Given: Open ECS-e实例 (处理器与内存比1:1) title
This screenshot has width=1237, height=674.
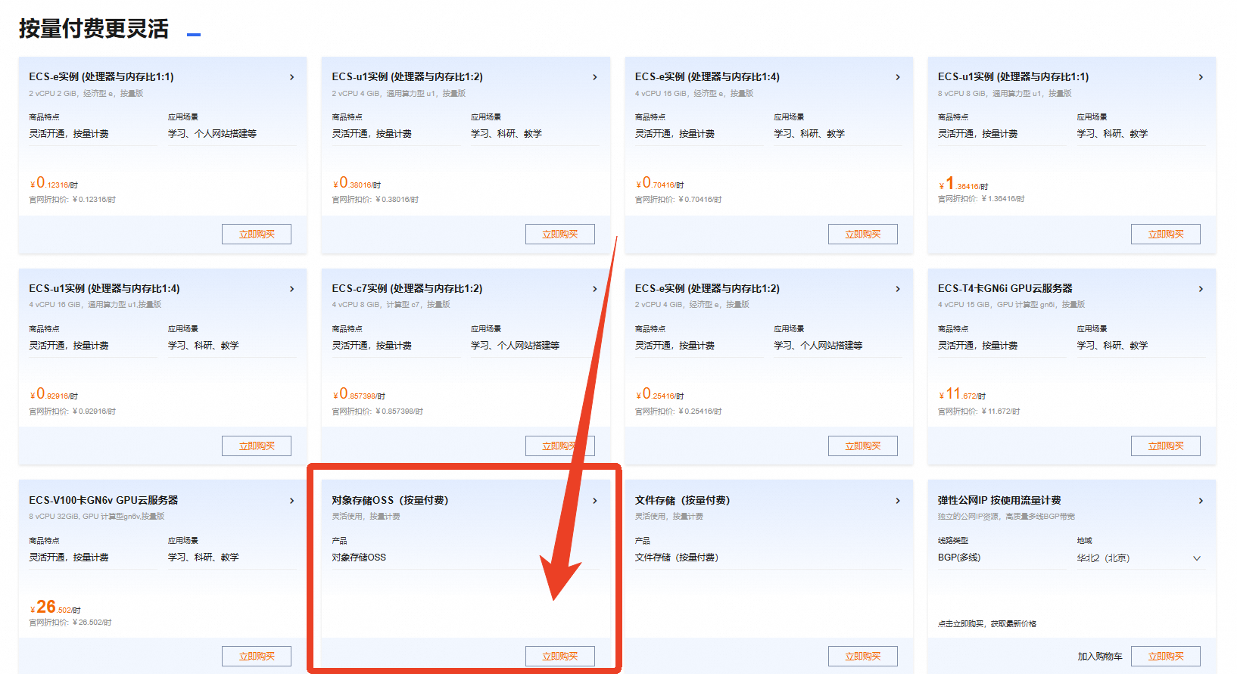Looking at the screenshot, I should point(101,77).
